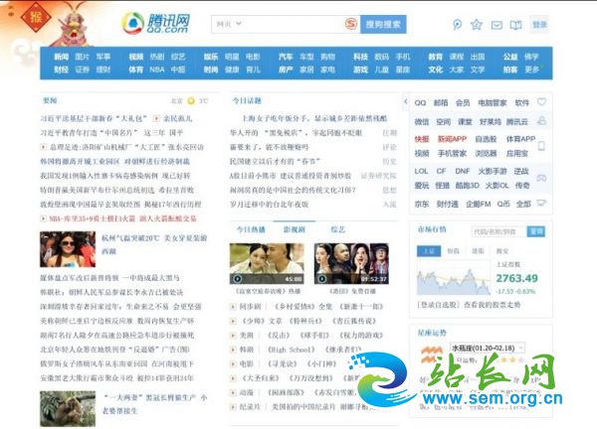The image size is (597, 429).
Task: Open the 水瓶座 zodiac dropdown
Action: (x=488, y=348)
